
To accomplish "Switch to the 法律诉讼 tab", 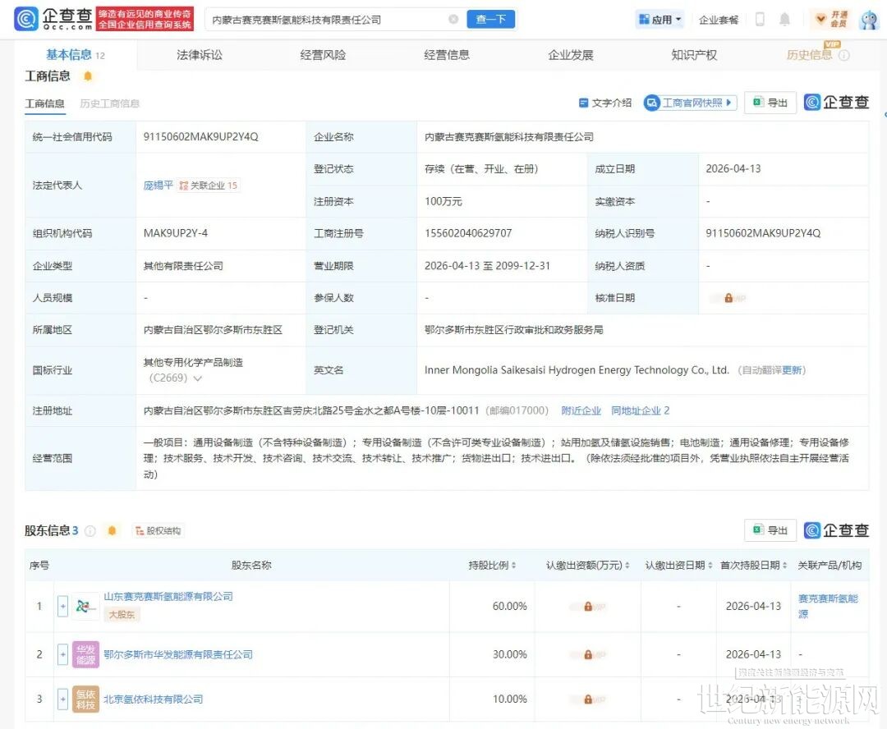I will coord(199,55).
